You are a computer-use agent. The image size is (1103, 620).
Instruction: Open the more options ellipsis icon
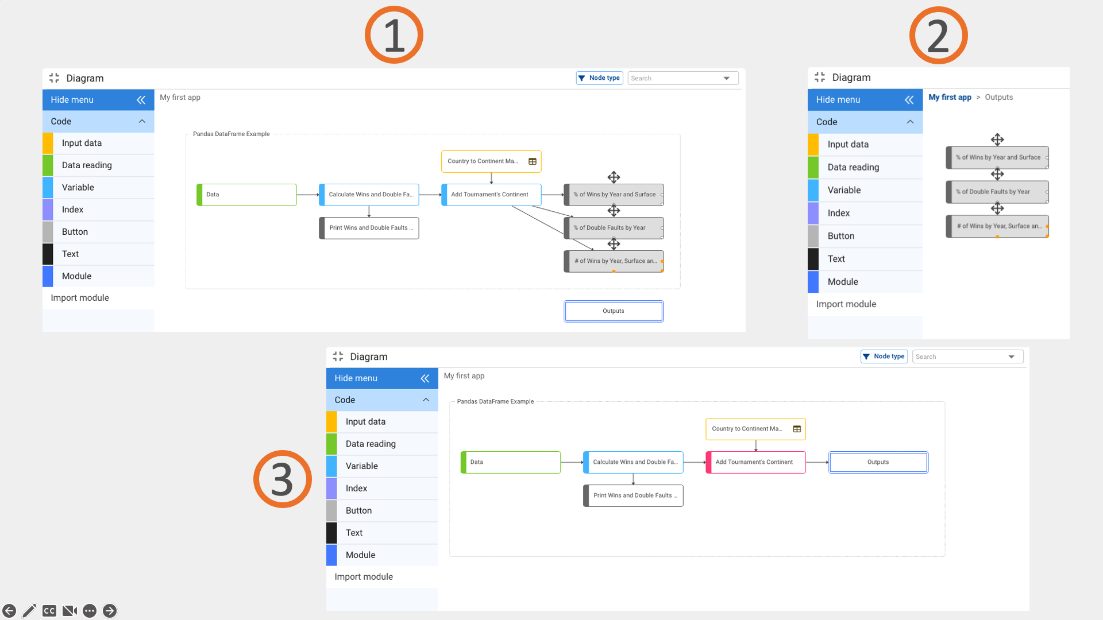pos(90,610)
